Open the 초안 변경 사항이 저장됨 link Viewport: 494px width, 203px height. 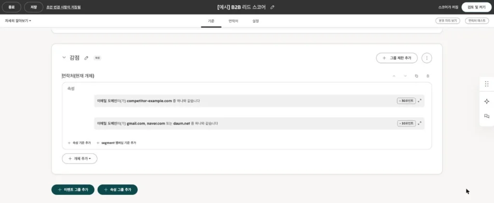[63, 7]
